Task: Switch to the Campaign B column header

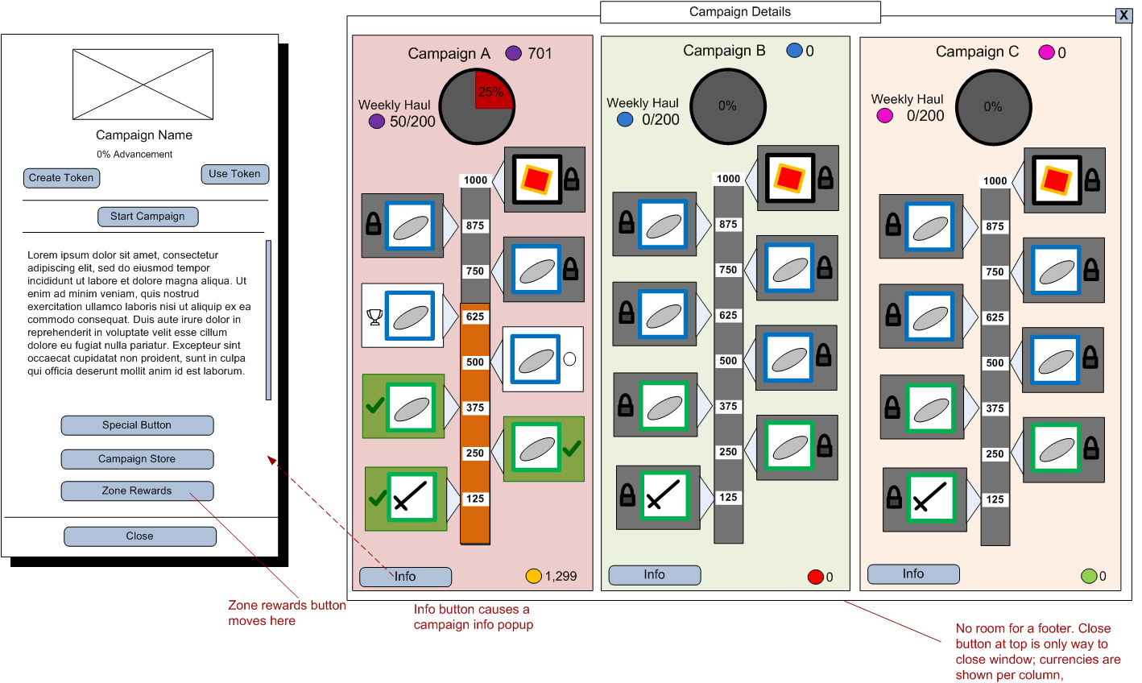Action: coord(726,50)
